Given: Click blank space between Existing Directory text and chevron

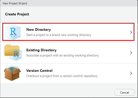Looking at the screenshot, I should point(114,53).
